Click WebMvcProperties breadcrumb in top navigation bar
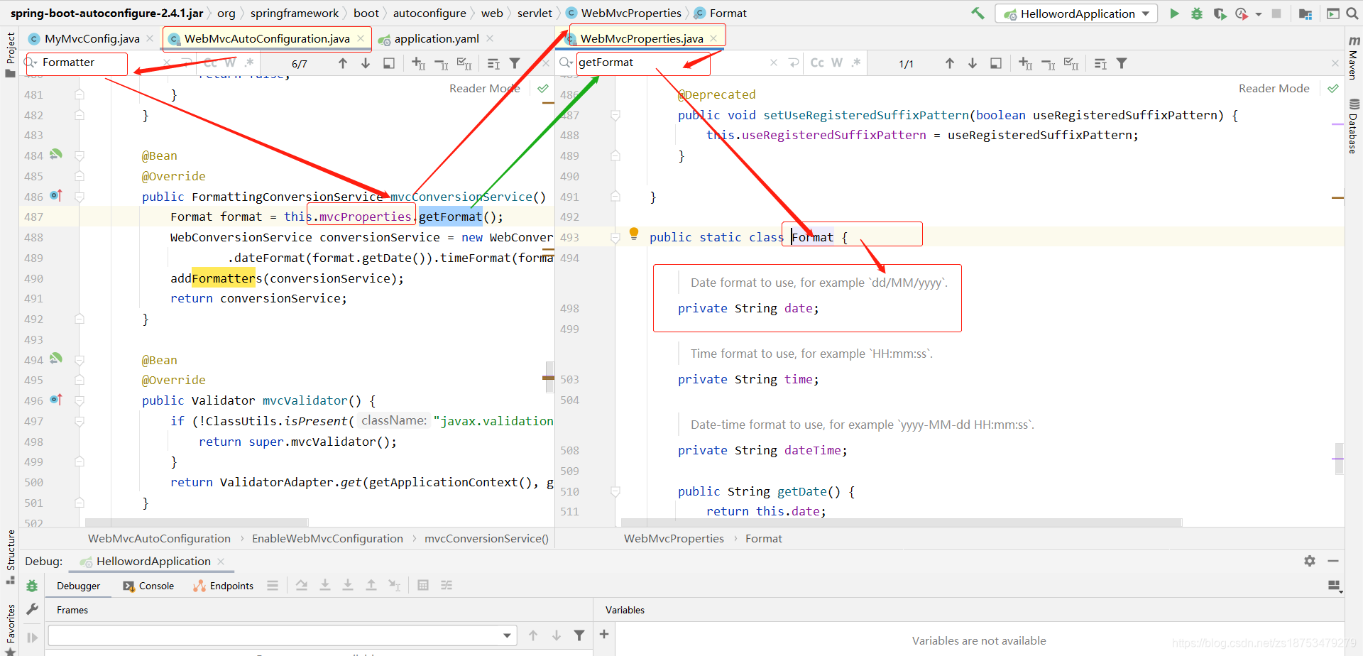The image size is (1363, 656). pyautogui.click(x=631, y=13)
